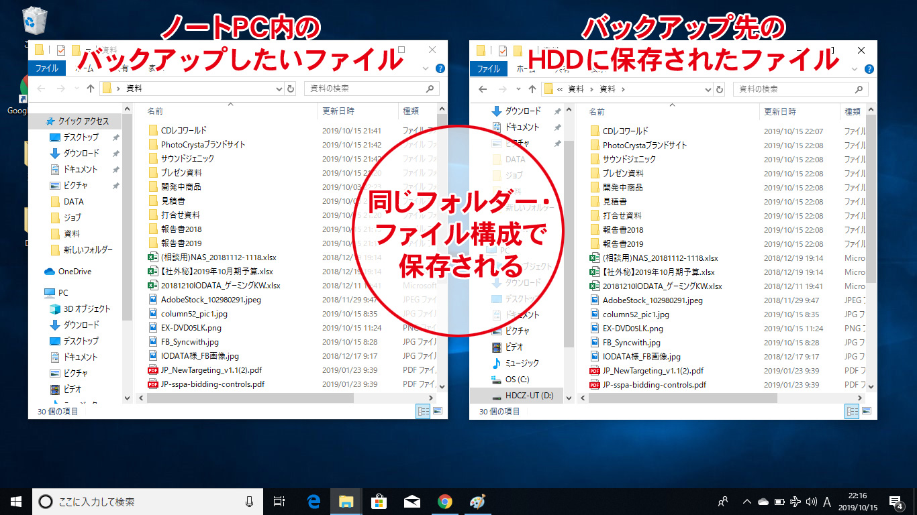Open the help icon in right window

(869, 68)
